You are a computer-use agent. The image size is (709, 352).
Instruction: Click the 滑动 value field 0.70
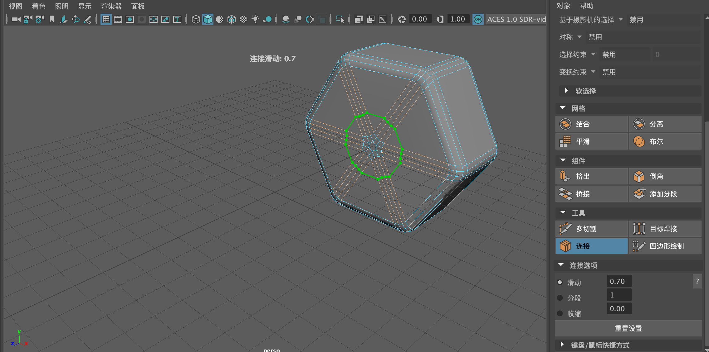tap(619, 281)
